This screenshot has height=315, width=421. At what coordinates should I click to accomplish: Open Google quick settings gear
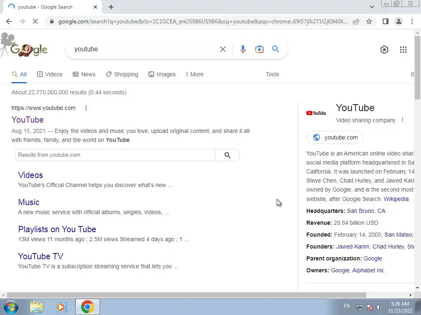click(x=384, y=50)
